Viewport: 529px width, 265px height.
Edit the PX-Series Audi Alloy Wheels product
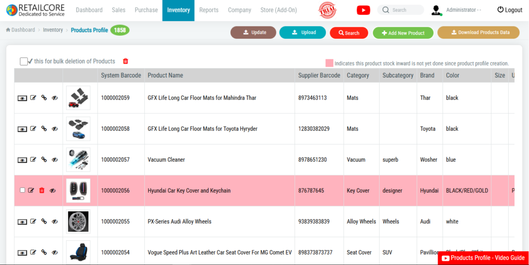33,222
